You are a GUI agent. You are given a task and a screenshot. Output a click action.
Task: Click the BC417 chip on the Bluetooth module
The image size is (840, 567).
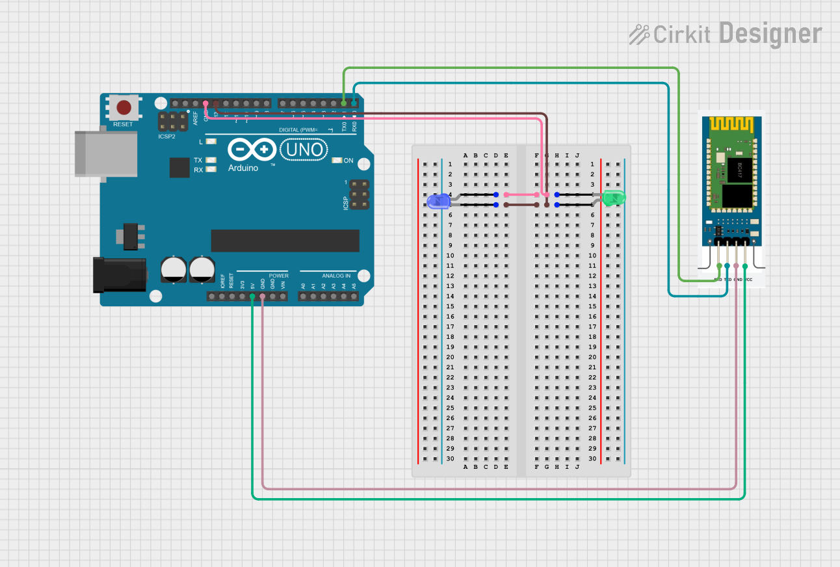(x=740, y=170)
